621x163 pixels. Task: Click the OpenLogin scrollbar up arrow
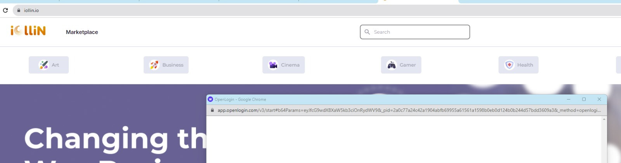click(x=604, y=119)
